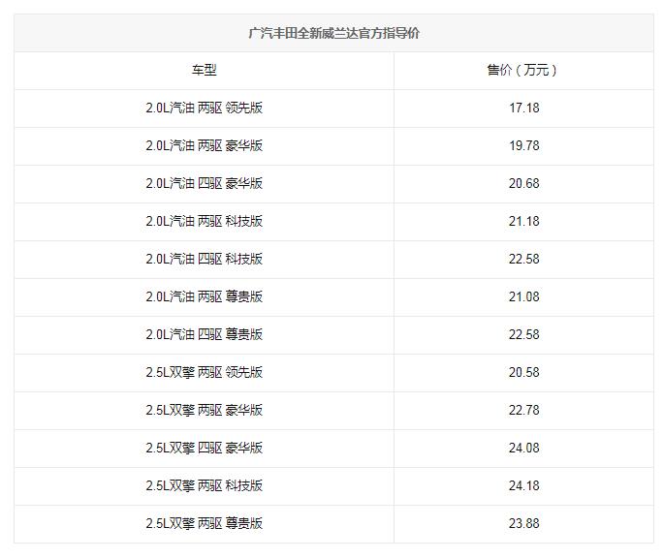Select the price 23.88
The height and width of the screenshot is (559, 664).
tap(524, 523)
